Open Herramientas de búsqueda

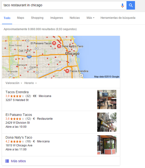(x=118, y=18)
